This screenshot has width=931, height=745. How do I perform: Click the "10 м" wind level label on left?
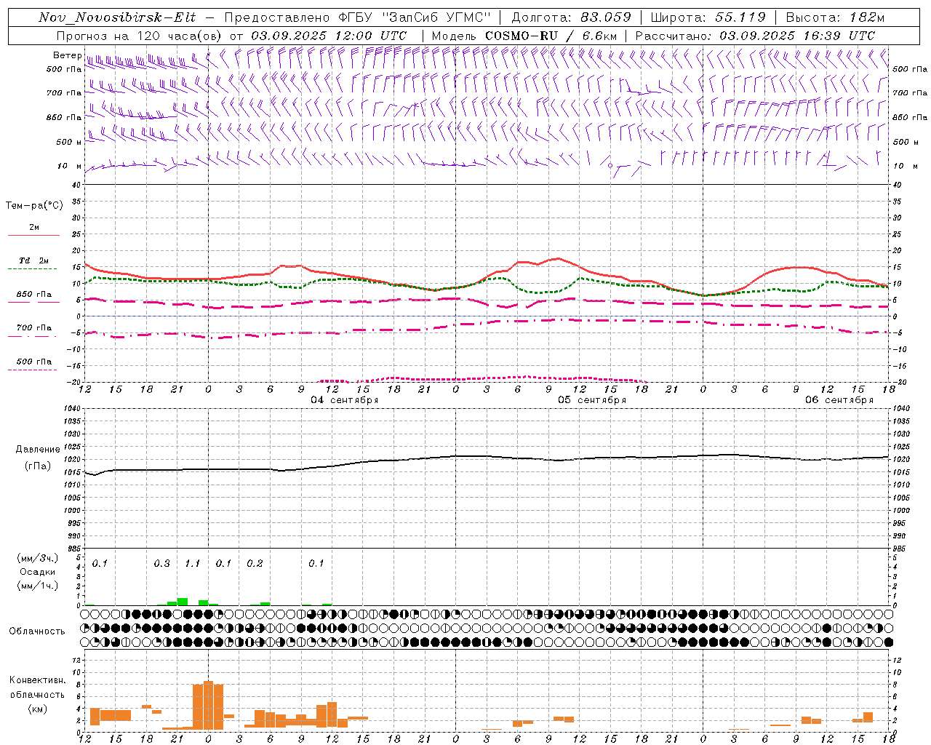(x=69, y=166)
